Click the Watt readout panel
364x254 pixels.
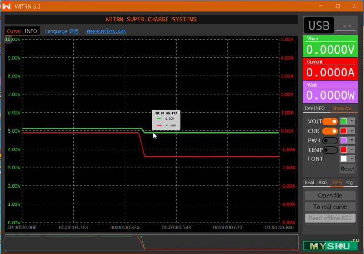point(330,92)
